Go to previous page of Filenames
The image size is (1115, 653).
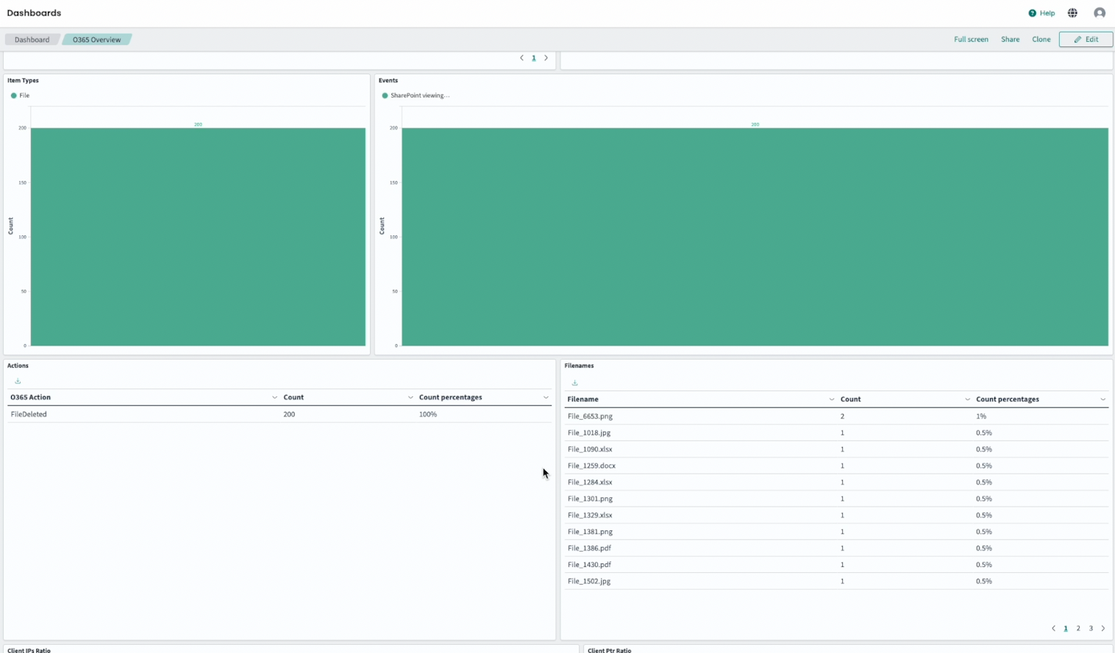click(x=1053, y=629)
